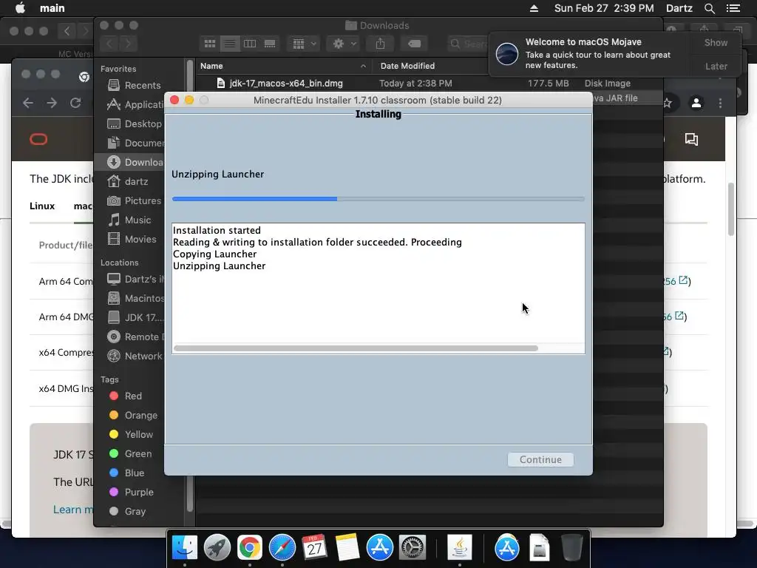Click the Yellow tag in the Finder sidebar
The height and width of the screenshot is (568, 757).
click(131, 434)
